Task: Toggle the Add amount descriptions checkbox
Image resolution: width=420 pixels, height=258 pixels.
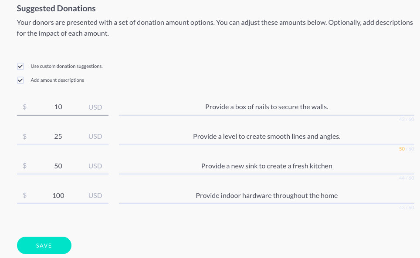Action: (x=20, y=80)
